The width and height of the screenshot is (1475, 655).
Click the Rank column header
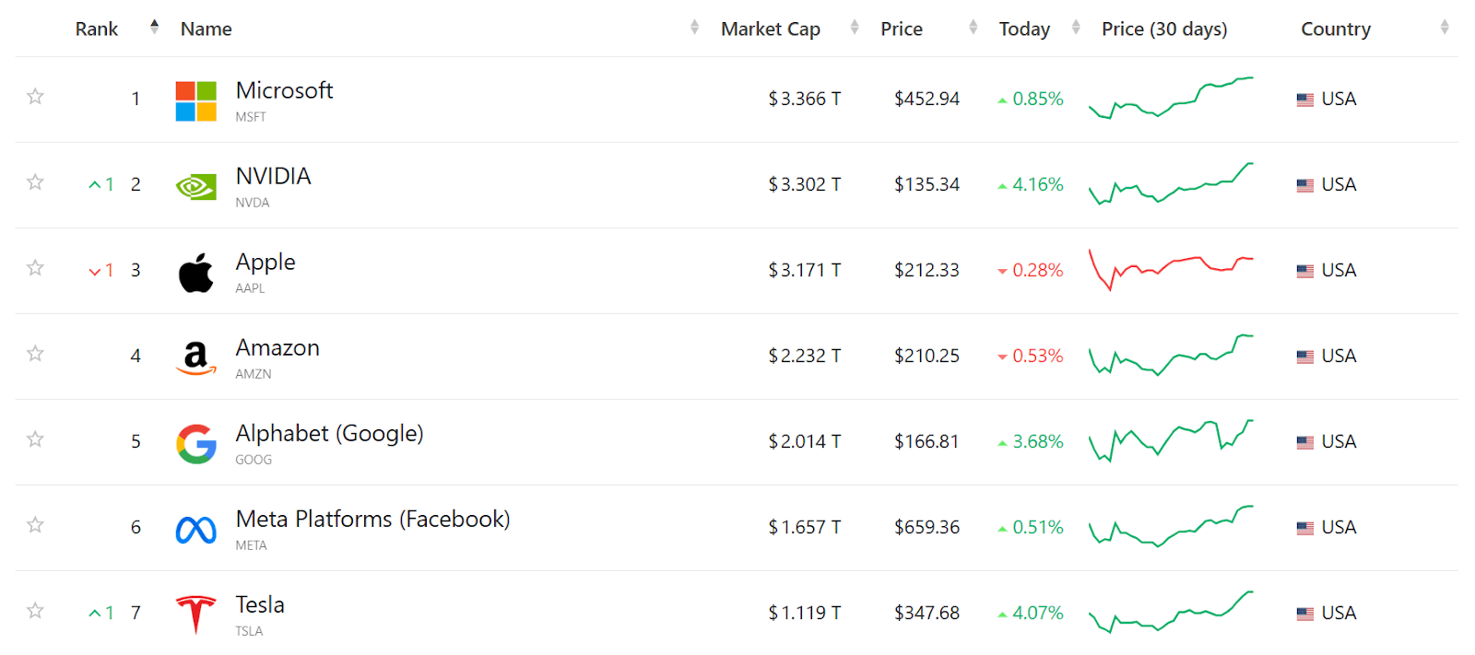coord(97,29)
